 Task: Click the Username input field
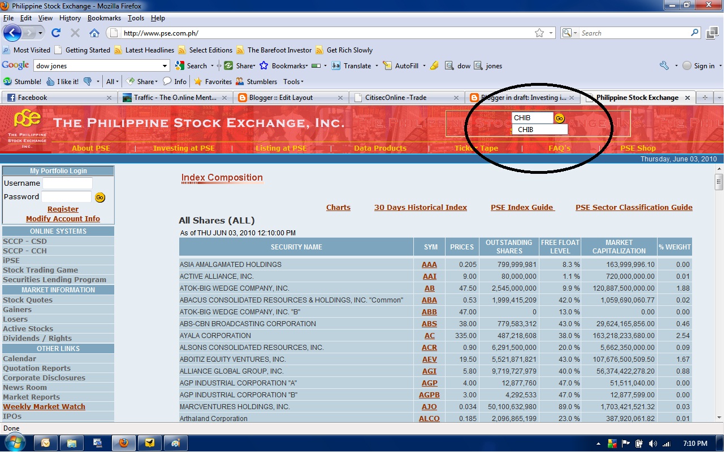pos(67,183)
